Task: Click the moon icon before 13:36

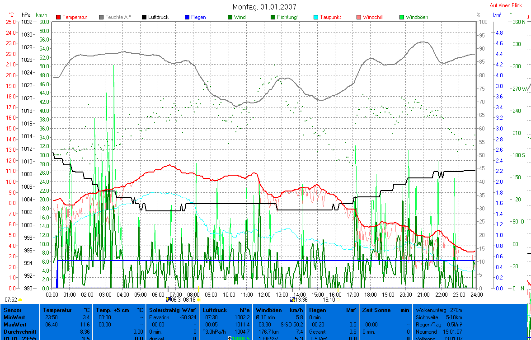Action: [x=292, y=299]
